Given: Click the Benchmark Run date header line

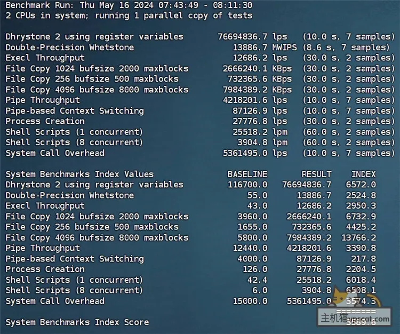Looking at the screenshot, I should coord(129,5).
